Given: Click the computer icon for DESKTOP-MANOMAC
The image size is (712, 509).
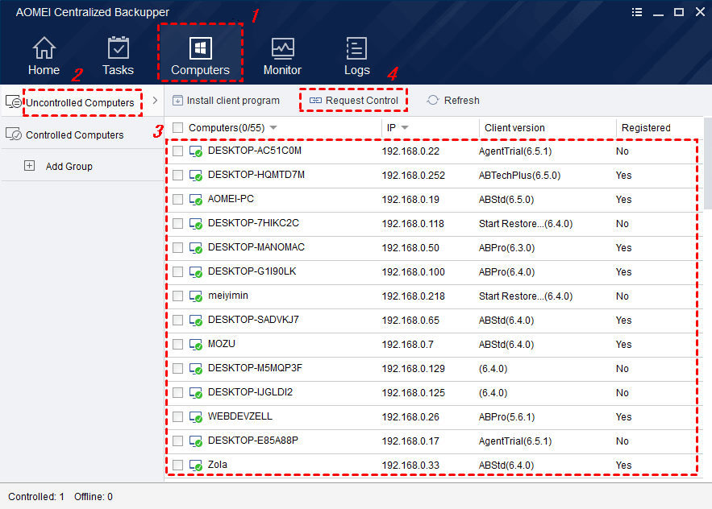Looking at the screenshot, I should click(x=196, y=248).
